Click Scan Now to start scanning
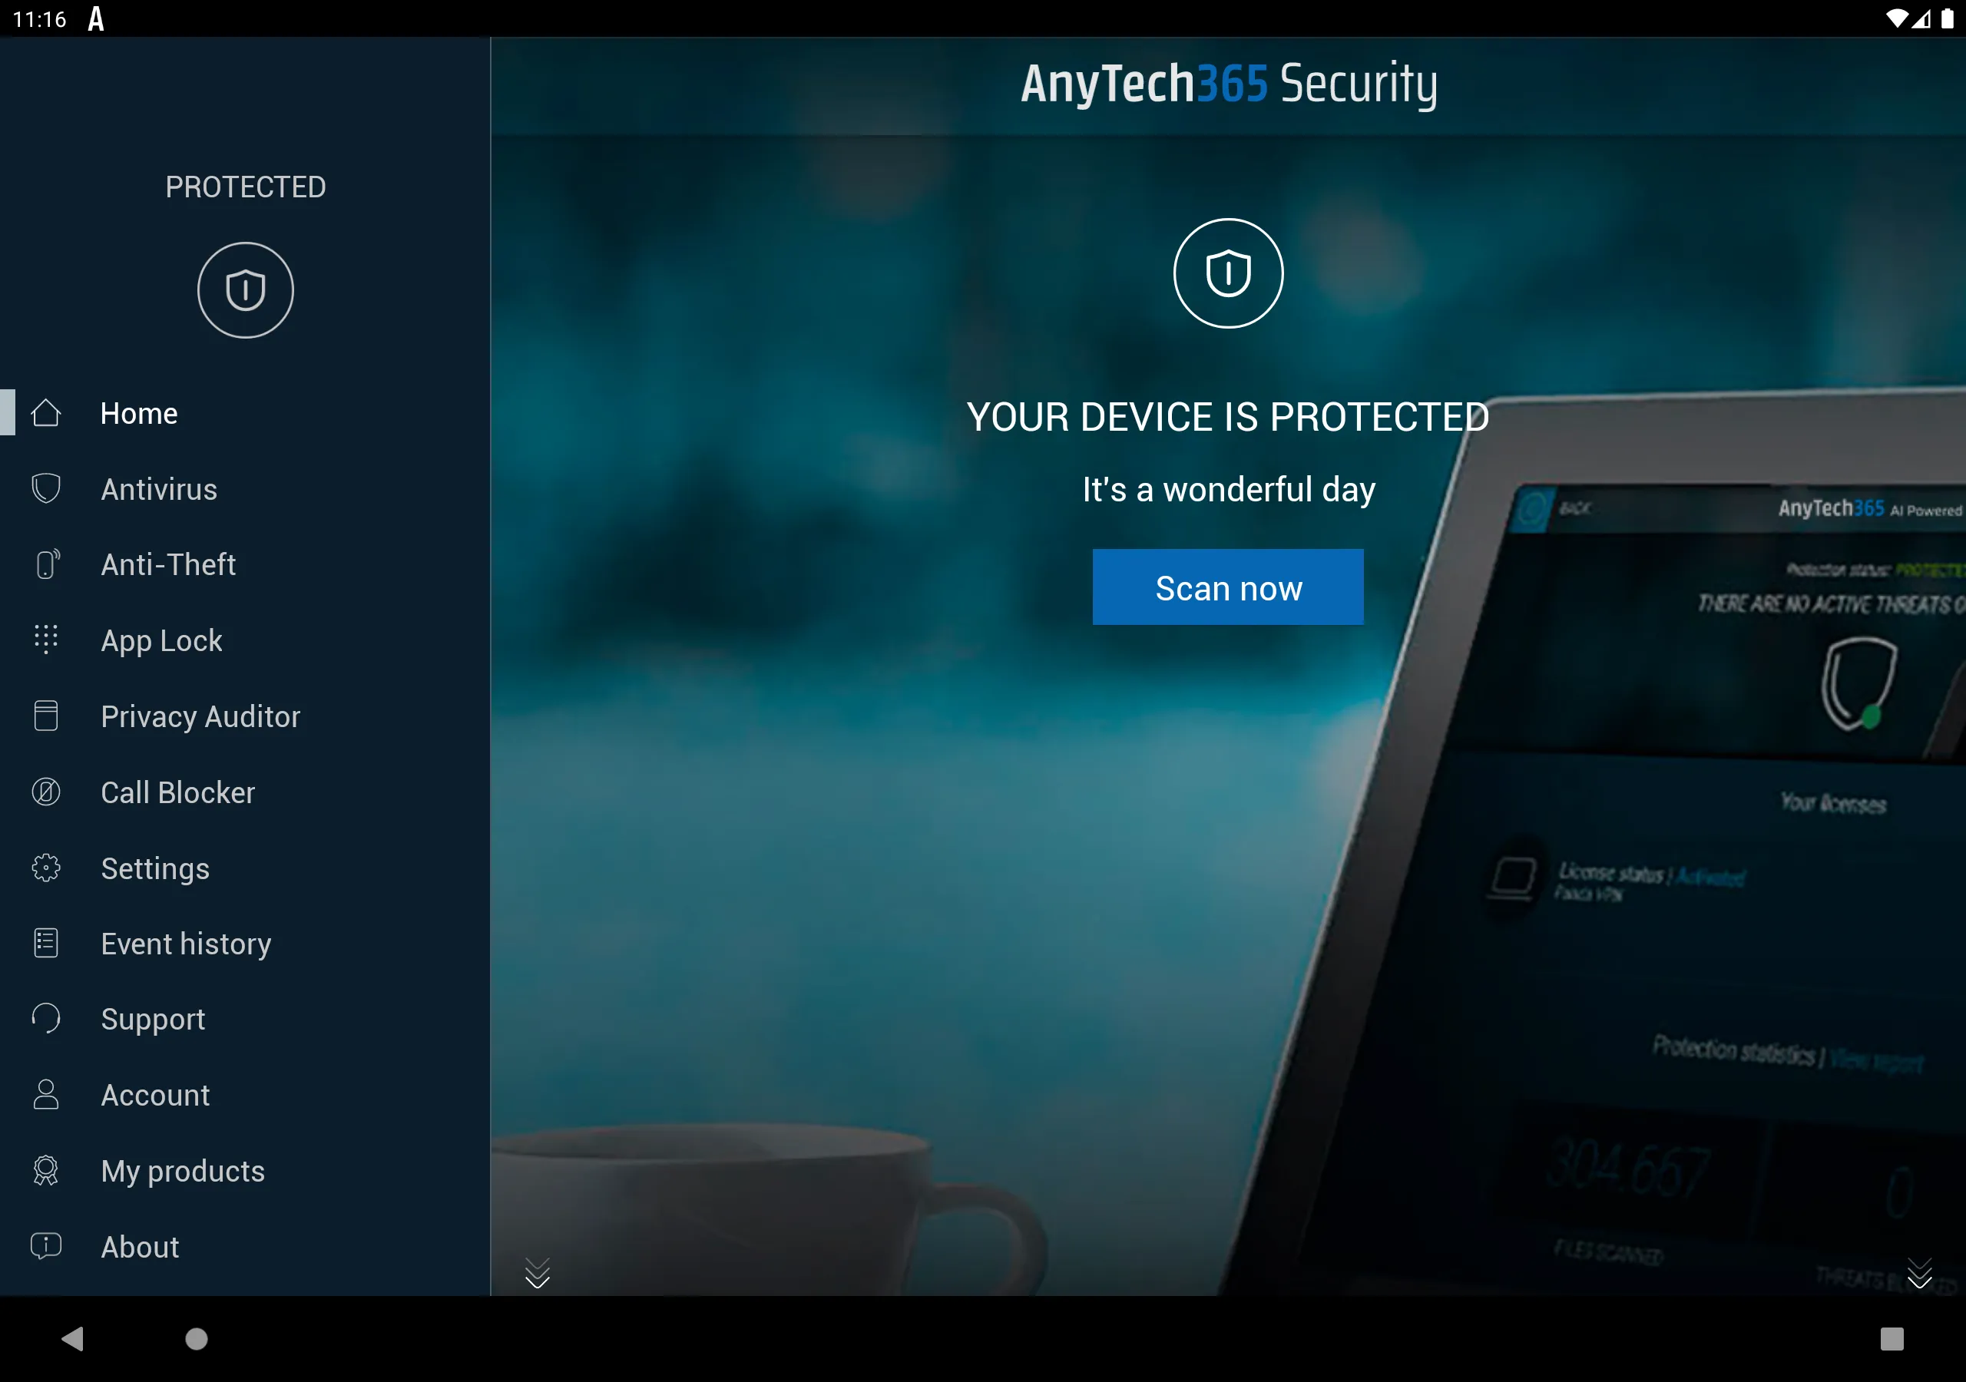1966x1382 pixels. (x=1227, y=587)
